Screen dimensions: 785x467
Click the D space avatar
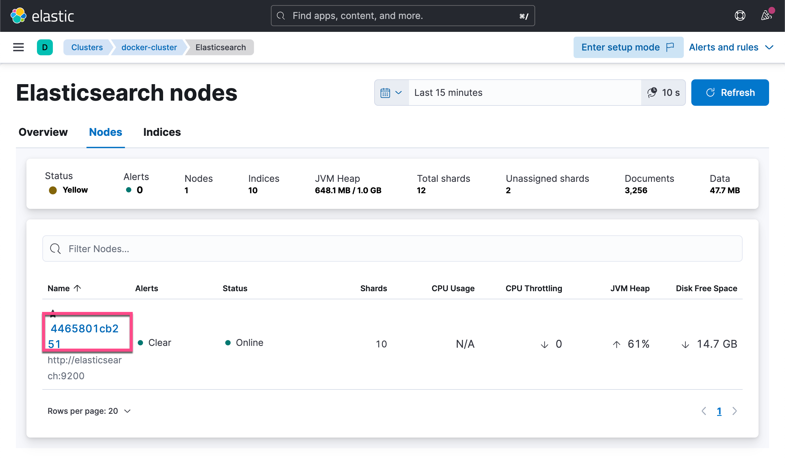45,47
